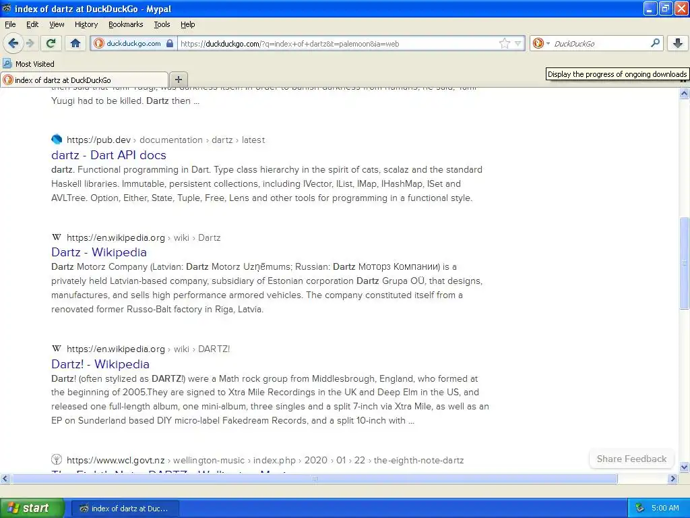Viewport: 690px width, 518px height.
Task: Bookmark this page with star icon
Action: 504,43
